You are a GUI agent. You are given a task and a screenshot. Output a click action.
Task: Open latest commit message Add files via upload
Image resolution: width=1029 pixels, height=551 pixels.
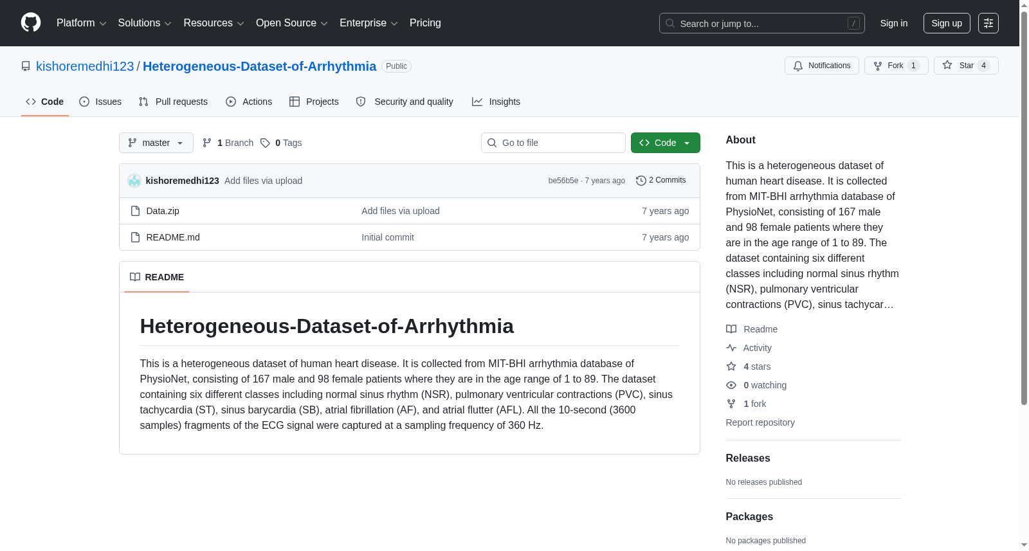click(263, 181)
